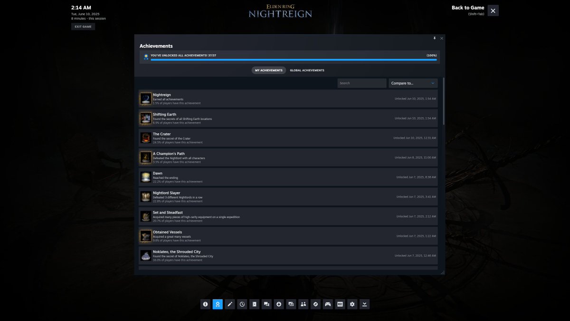Open the Guides book icon
The image size is (570, 321).
tap(254, 304)
